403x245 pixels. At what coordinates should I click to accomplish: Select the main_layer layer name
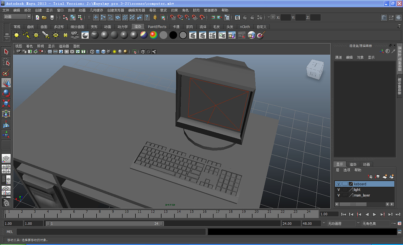coord(362,195)
